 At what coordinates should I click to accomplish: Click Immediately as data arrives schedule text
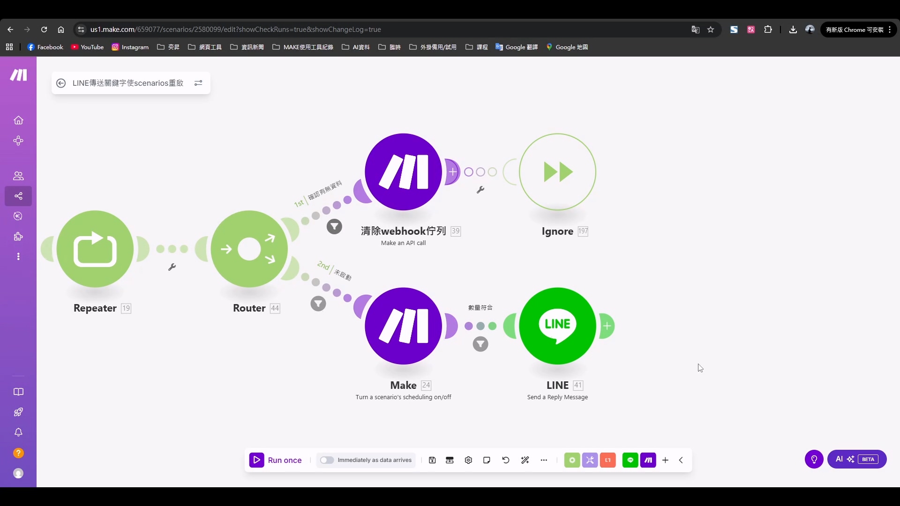click(375, 460)
